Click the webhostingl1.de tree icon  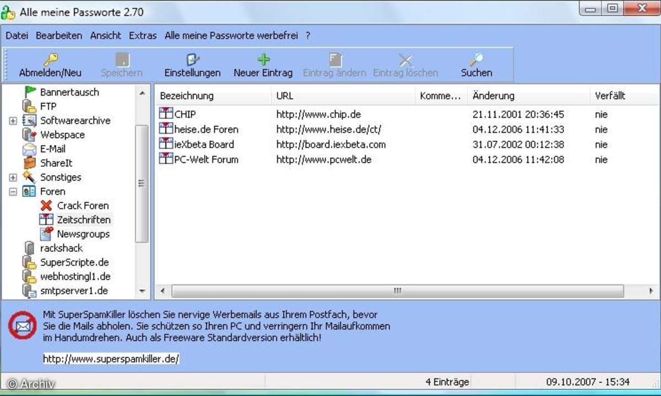click(x=29, y=277)
